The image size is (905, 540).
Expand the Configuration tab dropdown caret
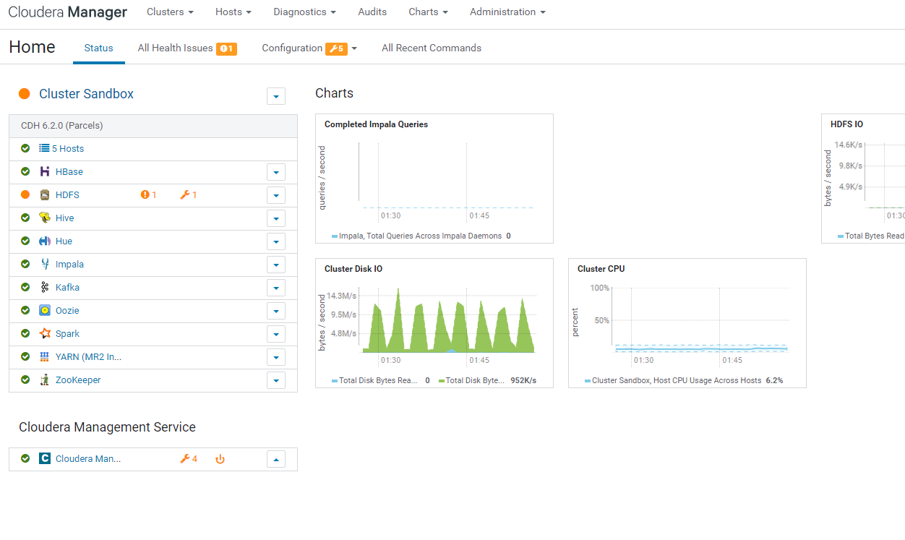click(x=353, y=48)
